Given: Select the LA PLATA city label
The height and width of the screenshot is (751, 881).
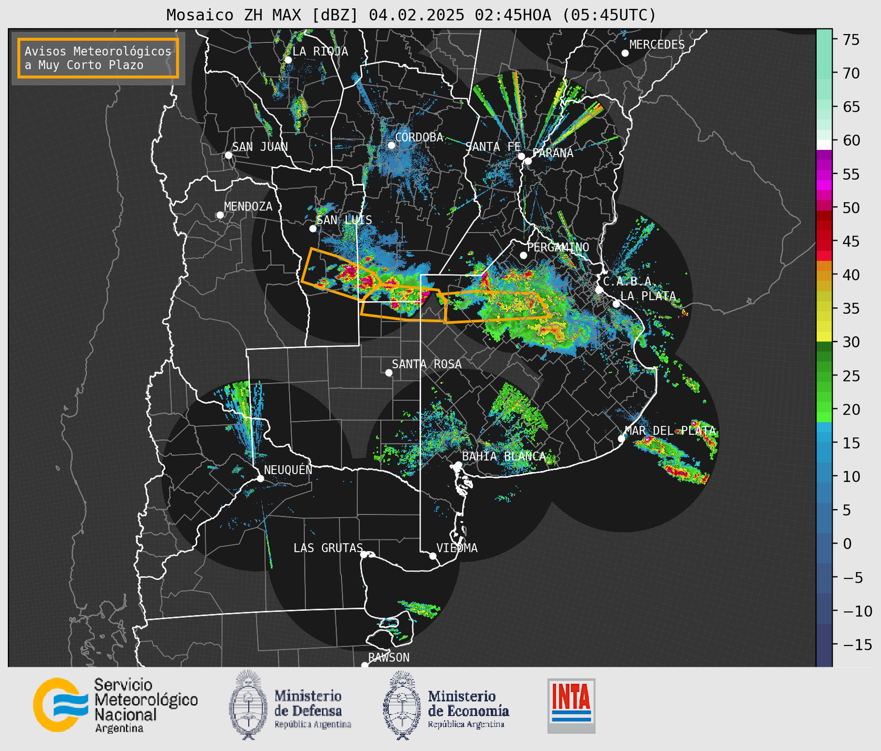Looking at the screenshot, I should [648, 296].
